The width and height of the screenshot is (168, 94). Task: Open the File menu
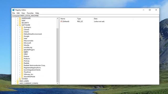14,13
